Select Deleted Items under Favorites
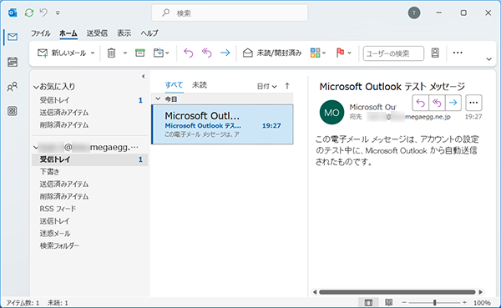This screenshot has height=308, width=501. (89, 125)
